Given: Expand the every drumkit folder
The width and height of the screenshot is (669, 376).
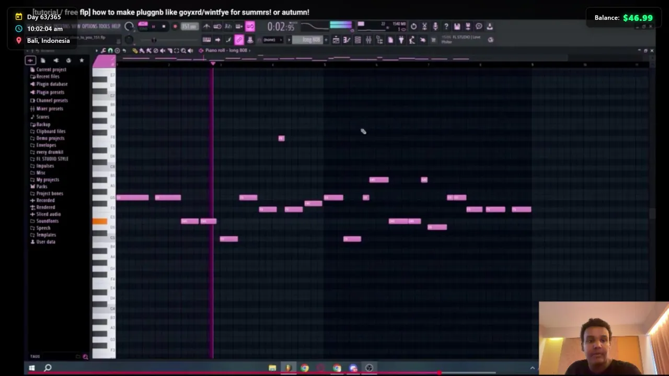Looking at the screenshot, I should [47, 152].
